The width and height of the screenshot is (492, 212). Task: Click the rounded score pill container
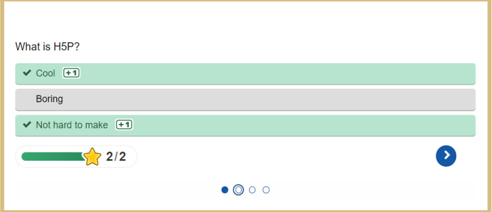click(x=132, y=157)
